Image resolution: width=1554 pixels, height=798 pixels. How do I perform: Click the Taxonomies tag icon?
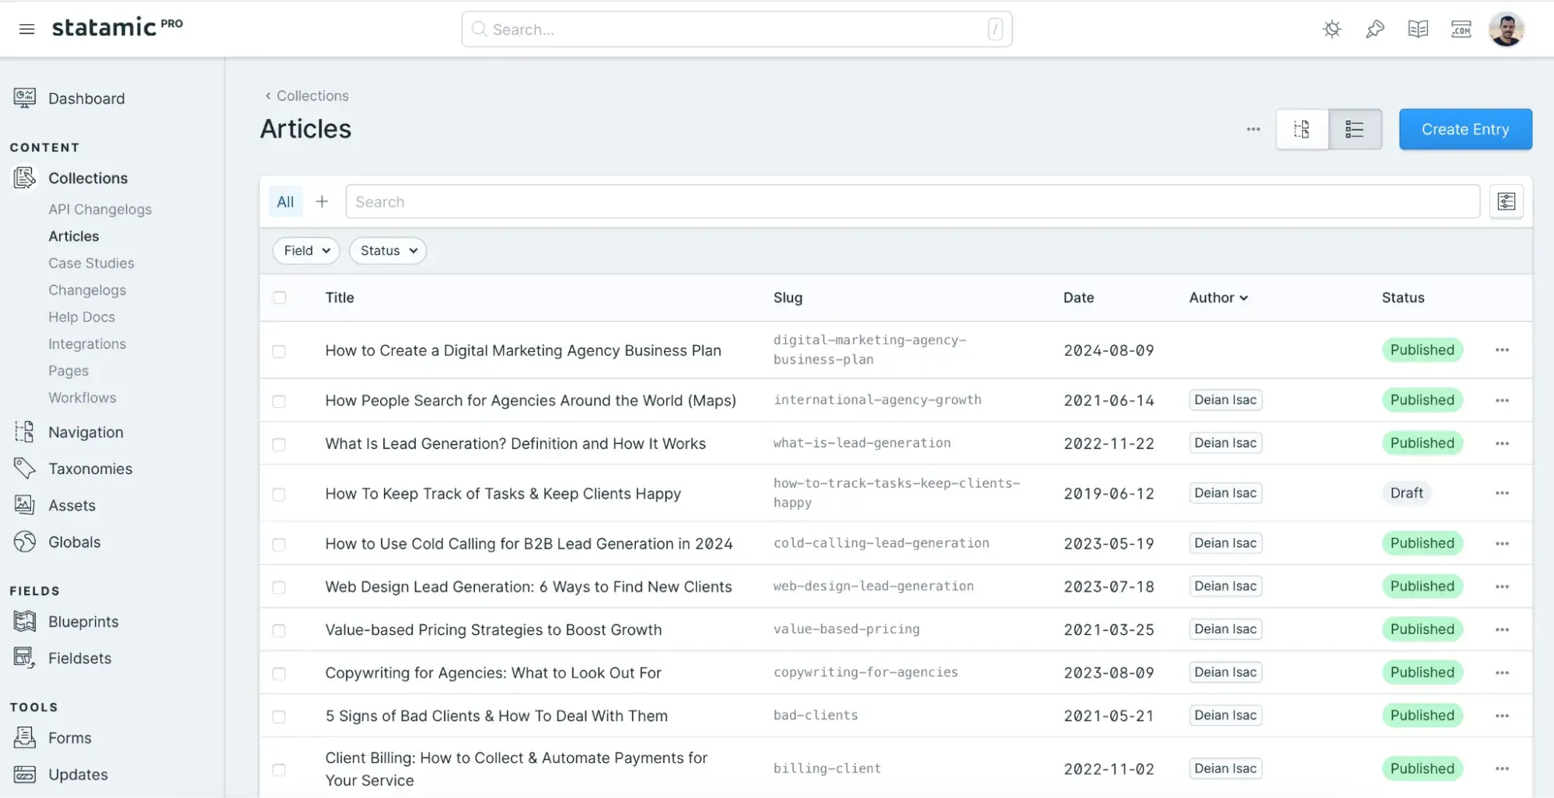(25, 469)
